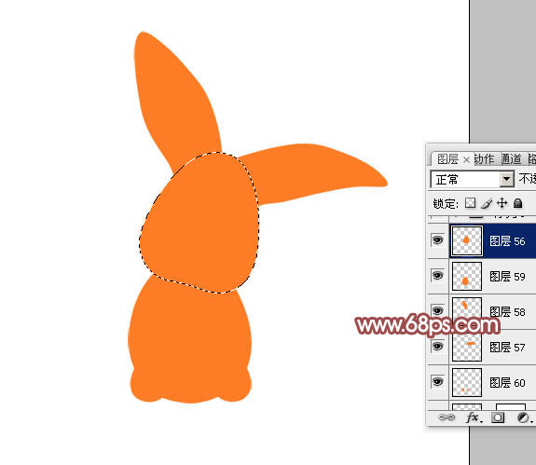Hide layer 图层 59 via eye icon
Screen dimensions: 536x465
[437, 276]
